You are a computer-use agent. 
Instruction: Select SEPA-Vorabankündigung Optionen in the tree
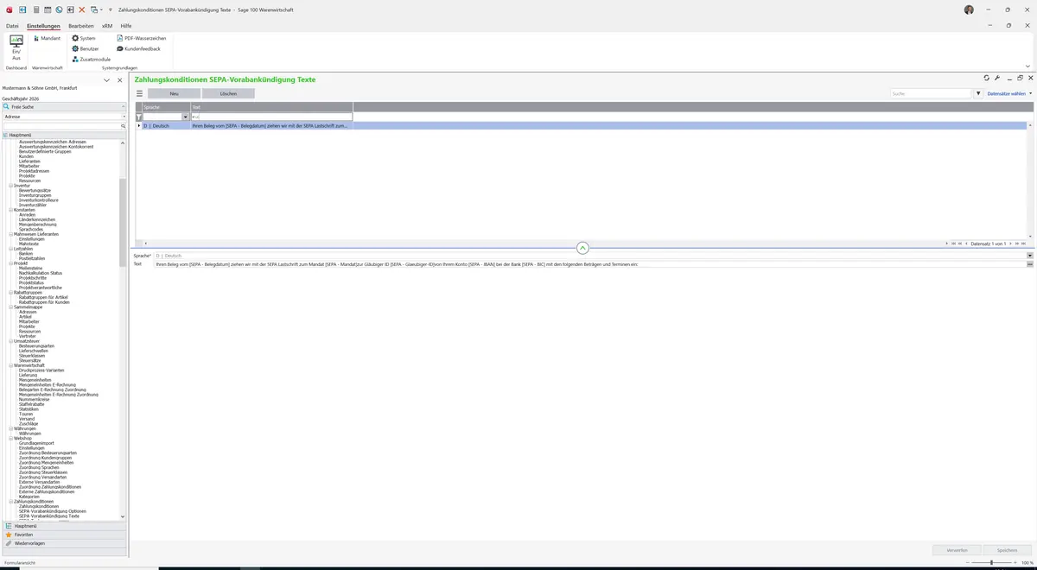point(53,511)
